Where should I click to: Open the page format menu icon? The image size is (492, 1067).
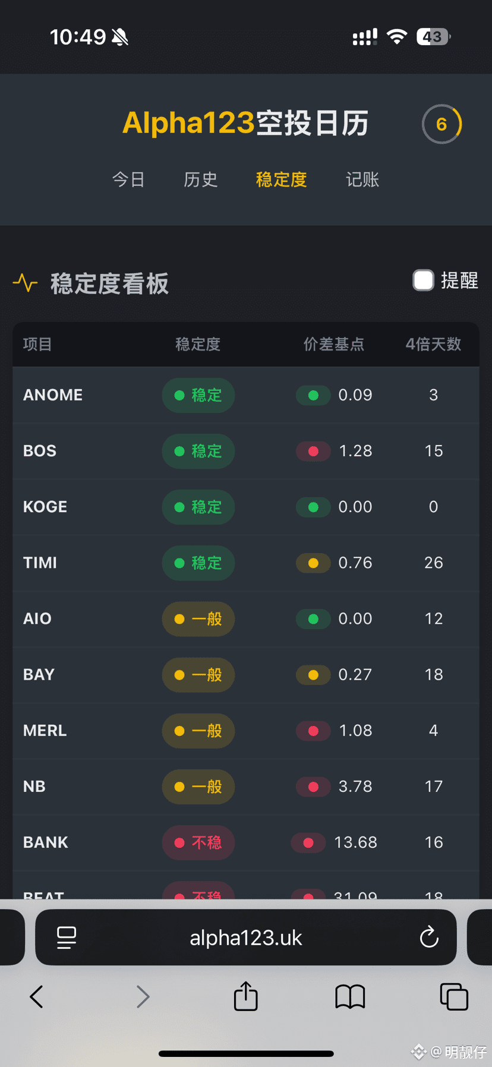click(x=67, y=937)
